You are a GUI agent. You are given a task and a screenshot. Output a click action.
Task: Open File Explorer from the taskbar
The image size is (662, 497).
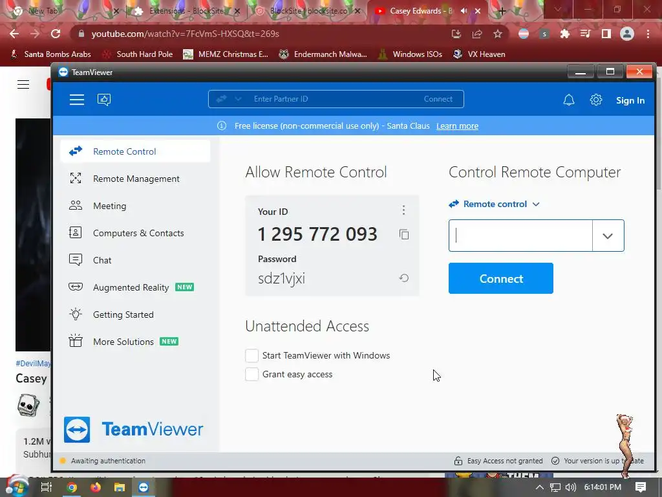click(x=120, y=487)
